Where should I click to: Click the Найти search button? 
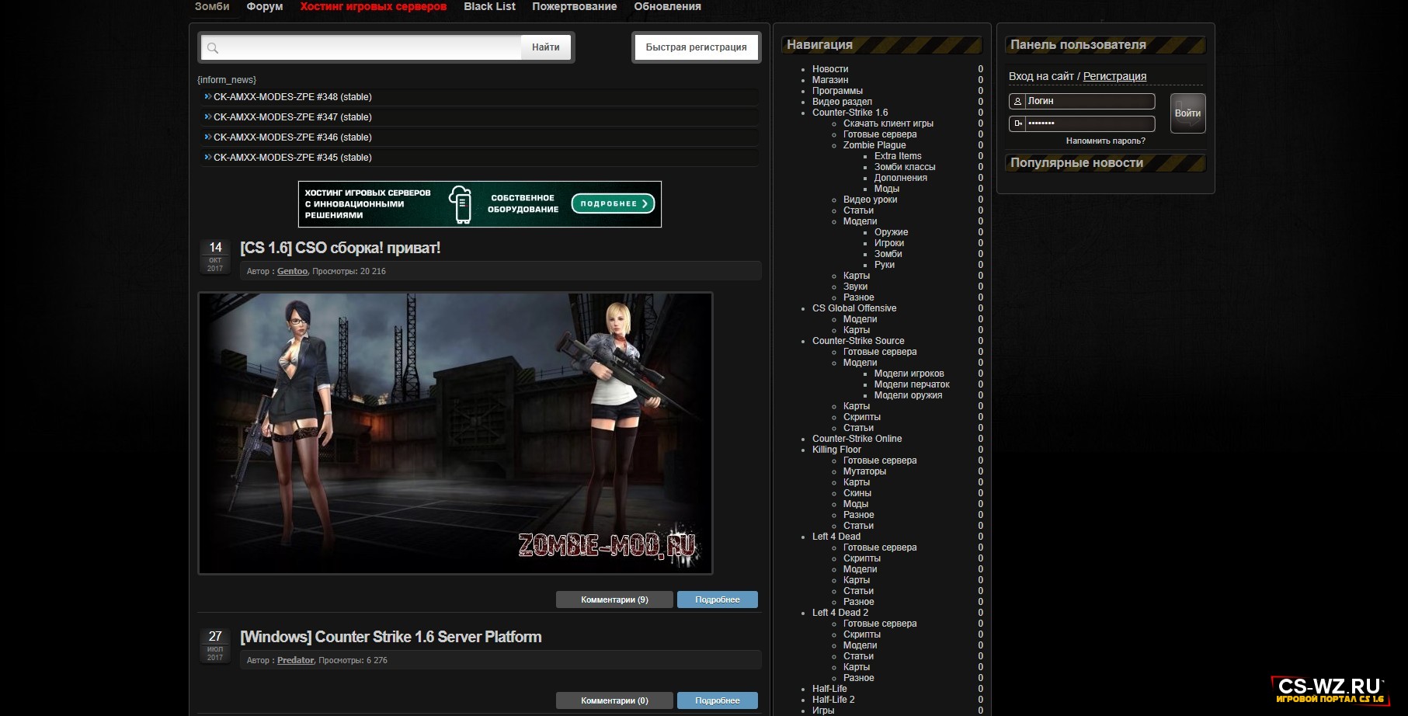[x=546, y=47]
